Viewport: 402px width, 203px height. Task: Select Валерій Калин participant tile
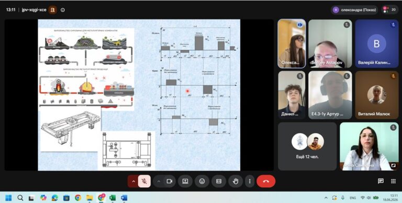coord(377,43)
